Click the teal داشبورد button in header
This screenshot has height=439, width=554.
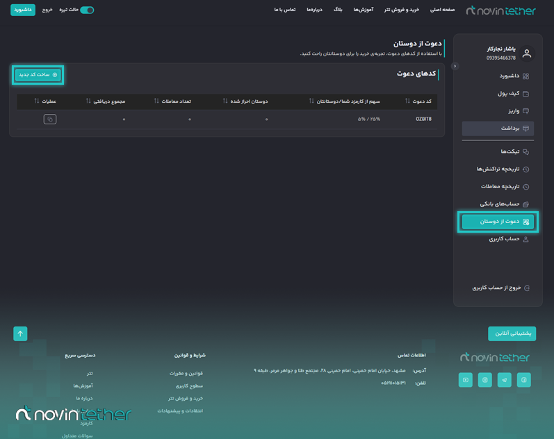point(23,10)
